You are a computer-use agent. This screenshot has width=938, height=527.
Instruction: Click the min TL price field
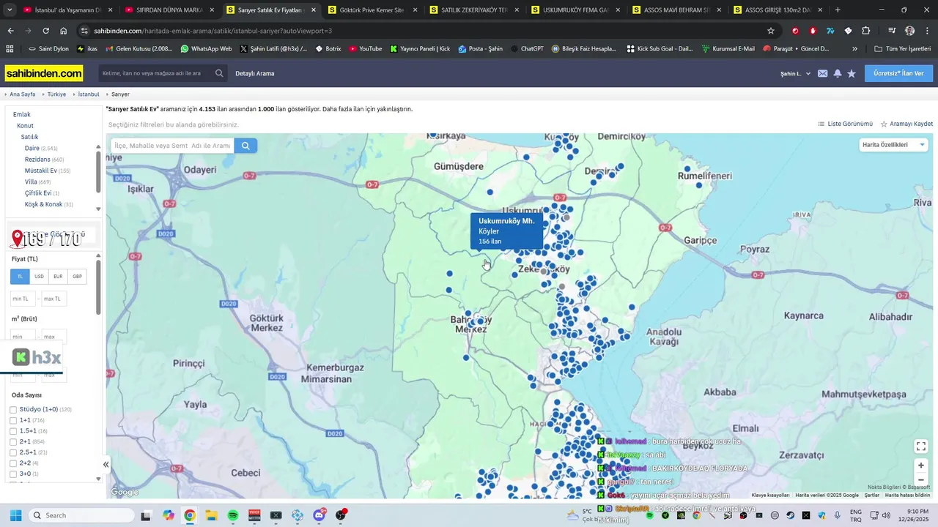(x=23, y=299)
